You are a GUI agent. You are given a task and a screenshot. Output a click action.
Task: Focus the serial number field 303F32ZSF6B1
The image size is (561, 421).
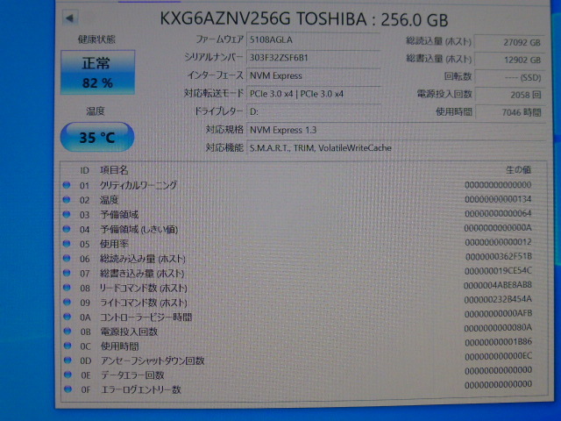click(313, 58)
